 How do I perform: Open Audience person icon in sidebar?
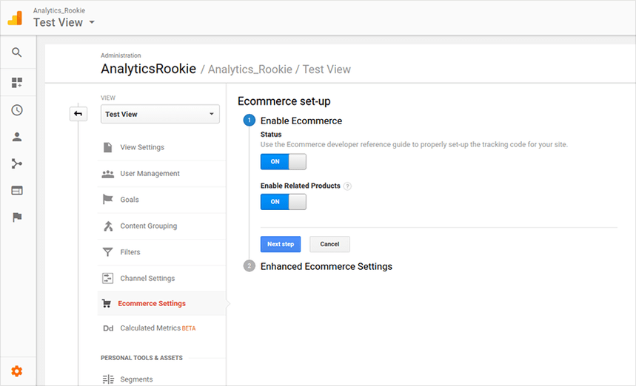16,137
